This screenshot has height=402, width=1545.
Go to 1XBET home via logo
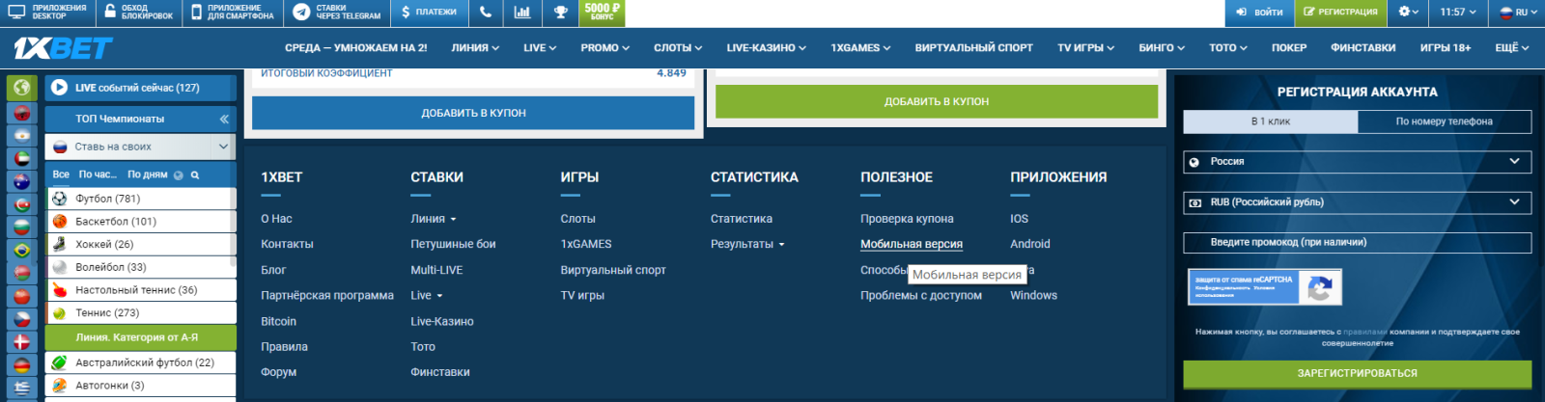click(63, 47)
